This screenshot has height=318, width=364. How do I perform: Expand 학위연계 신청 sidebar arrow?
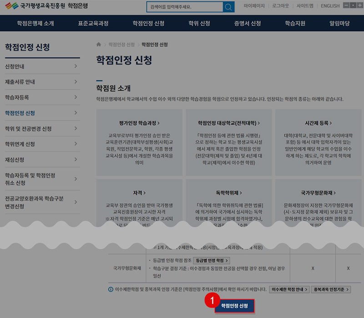(76, 144)
